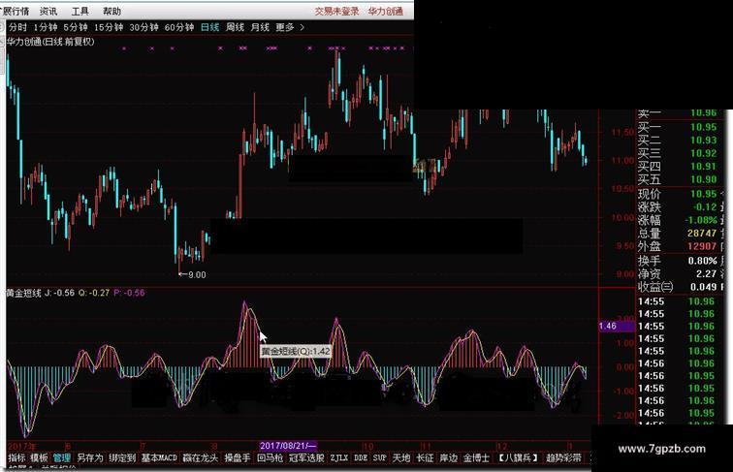Click the arrow next to 更多
Screen dimensions: 733x472
pos(302,27)
